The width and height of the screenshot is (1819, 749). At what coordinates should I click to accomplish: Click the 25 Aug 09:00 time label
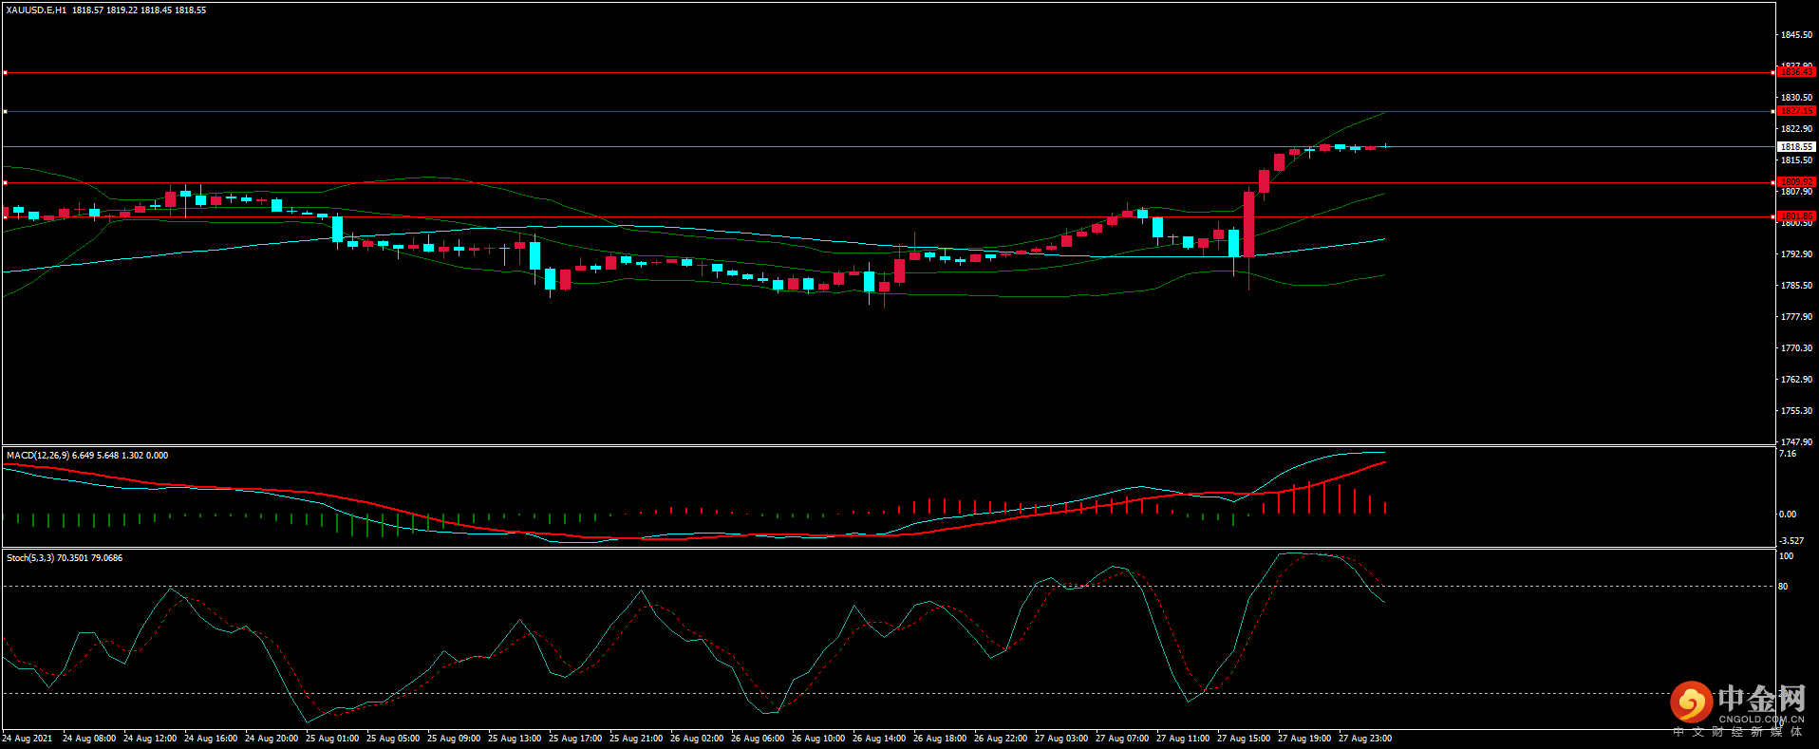(x=454, y=739)
